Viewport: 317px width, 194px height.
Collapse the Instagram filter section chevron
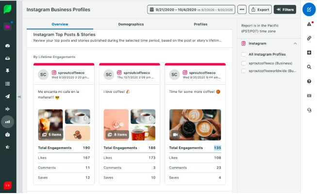click(295, 44)
